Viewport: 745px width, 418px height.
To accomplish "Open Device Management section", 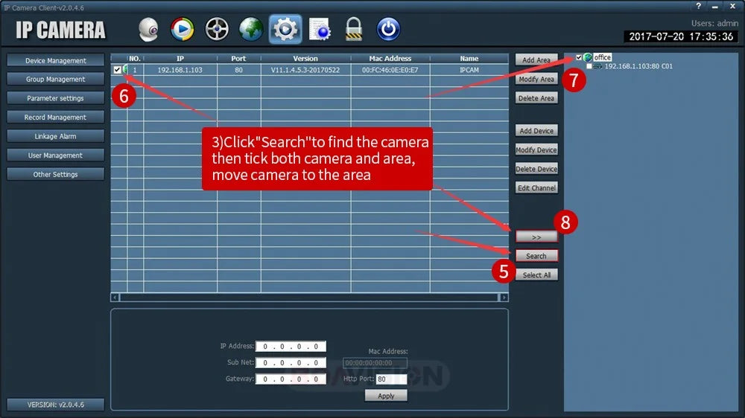I will [56, 60].
